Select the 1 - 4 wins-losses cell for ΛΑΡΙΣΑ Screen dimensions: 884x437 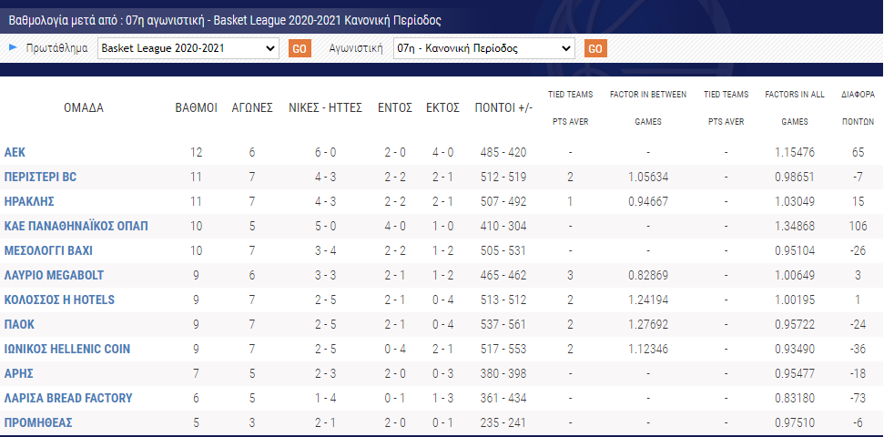pyautogui.click(x=325, y=398)
